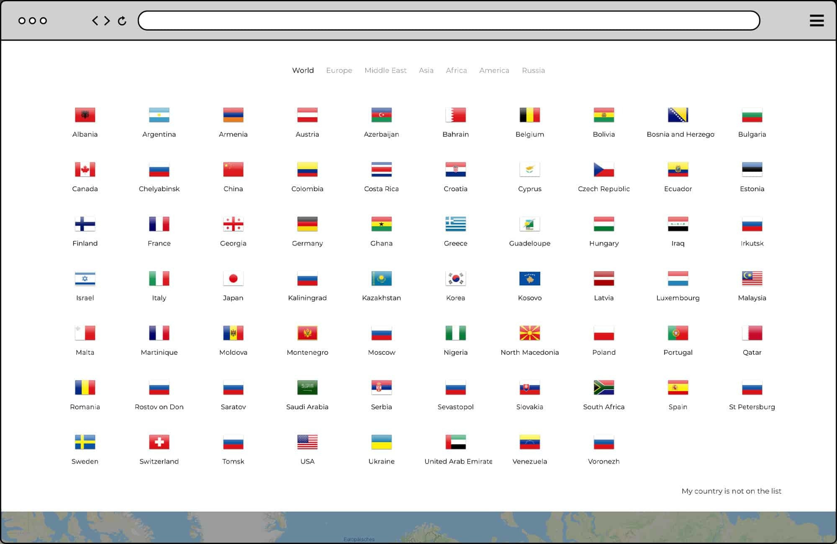Choose the Poland country name
The height and width of the screenshot is (544, 837).
(x=604, y=352)
